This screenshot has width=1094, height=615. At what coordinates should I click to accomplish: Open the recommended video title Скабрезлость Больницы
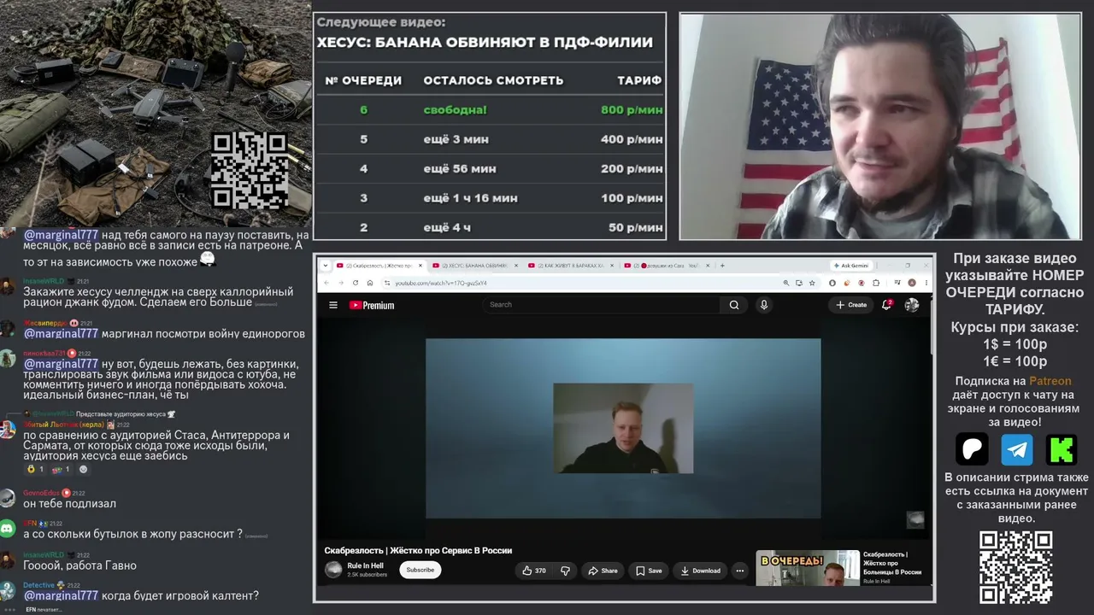[x=892, y=563]
